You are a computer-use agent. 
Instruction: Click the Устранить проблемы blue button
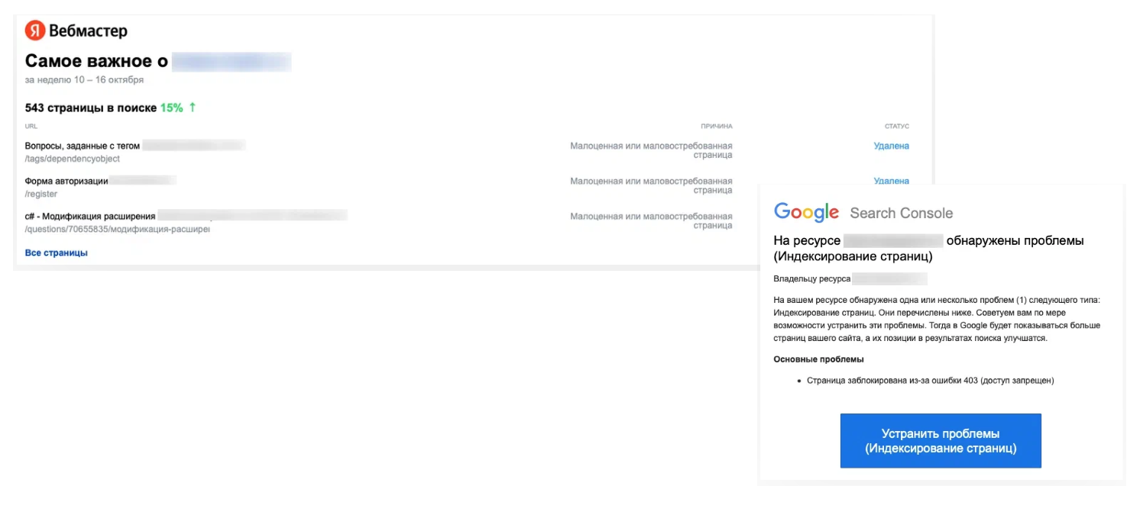pos(941,441)
